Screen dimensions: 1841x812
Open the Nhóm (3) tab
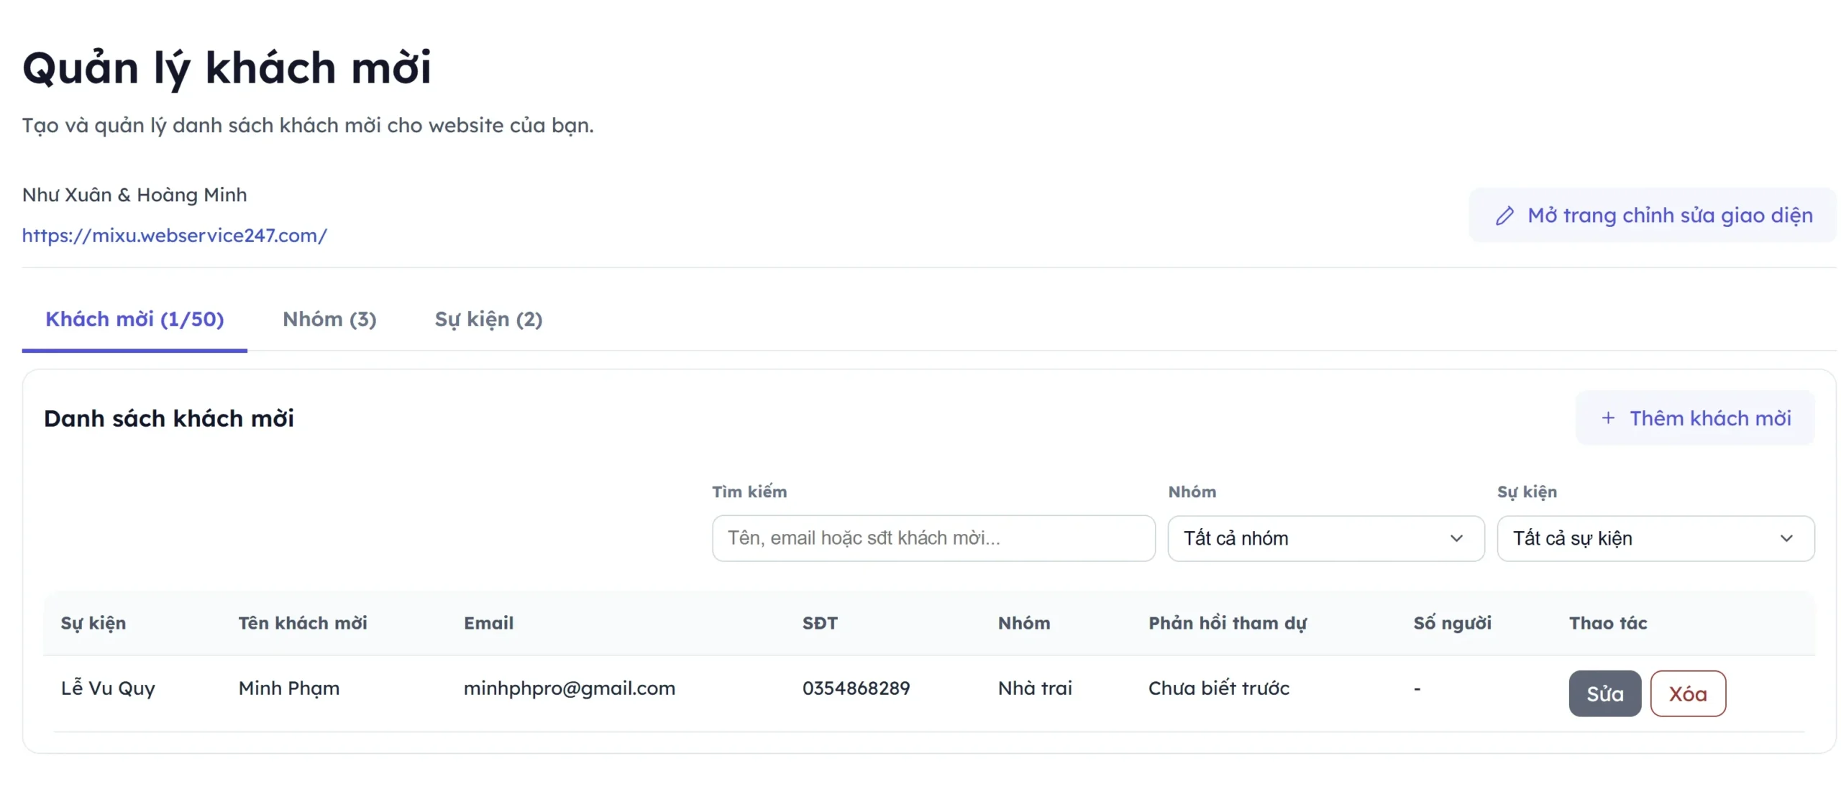coord(329,320)
